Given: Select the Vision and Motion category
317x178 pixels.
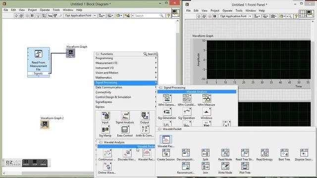Looking at the screenshot, I should tap(126, 73).
